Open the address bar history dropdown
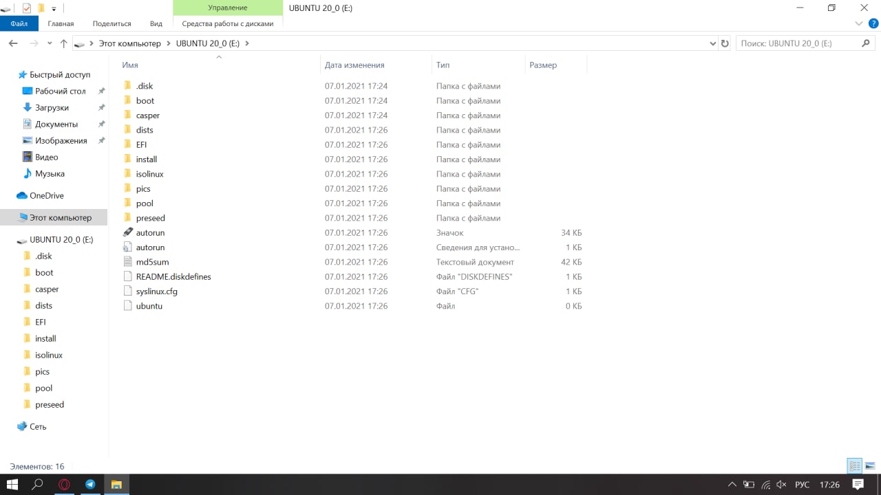 (x=712, y=43)
